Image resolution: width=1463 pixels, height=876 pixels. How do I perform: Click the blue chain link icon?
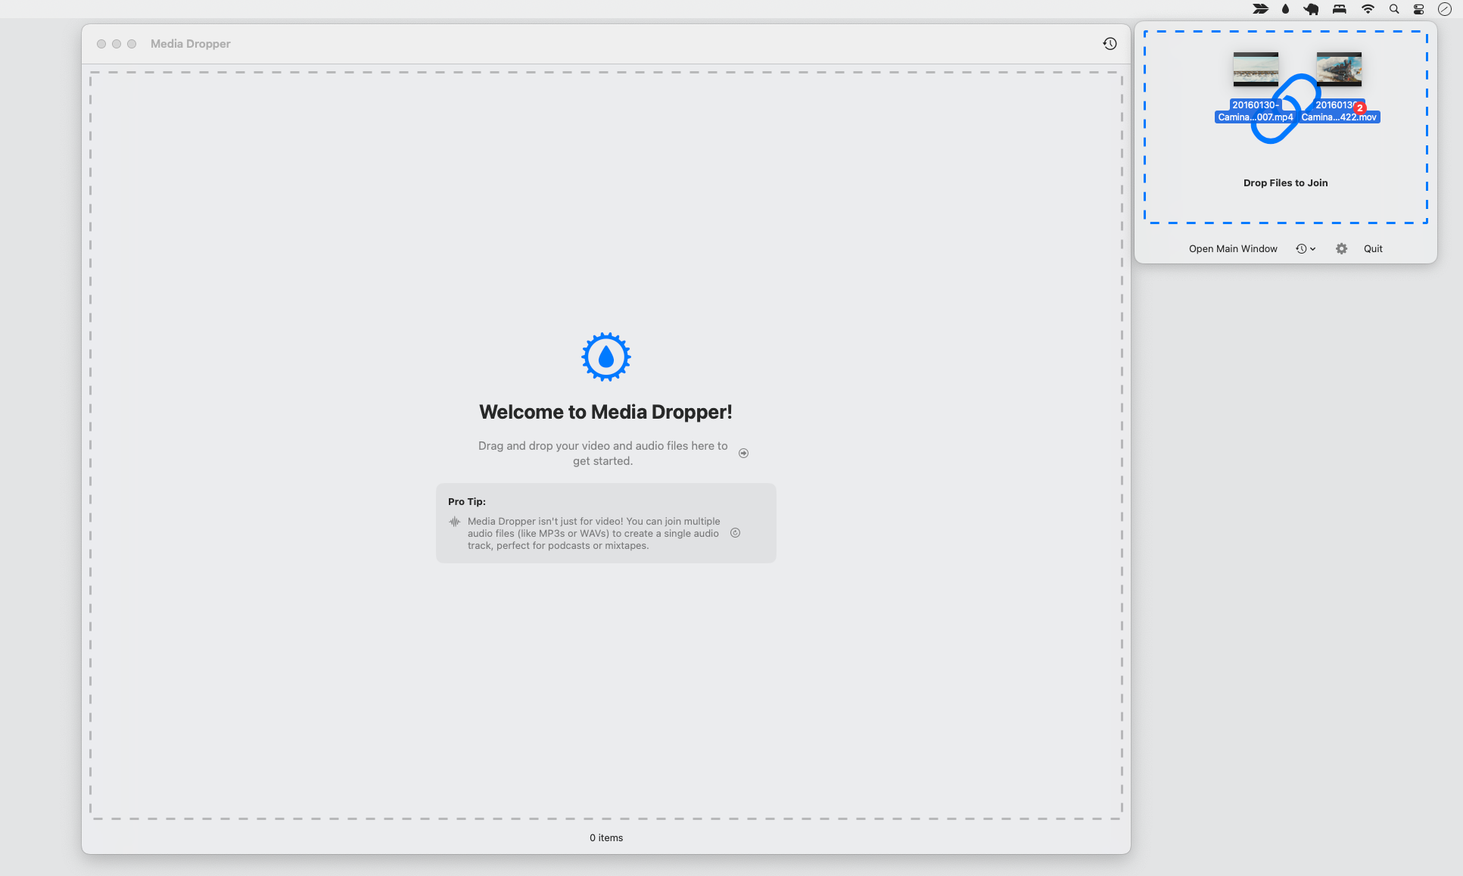pos(1285,109)
